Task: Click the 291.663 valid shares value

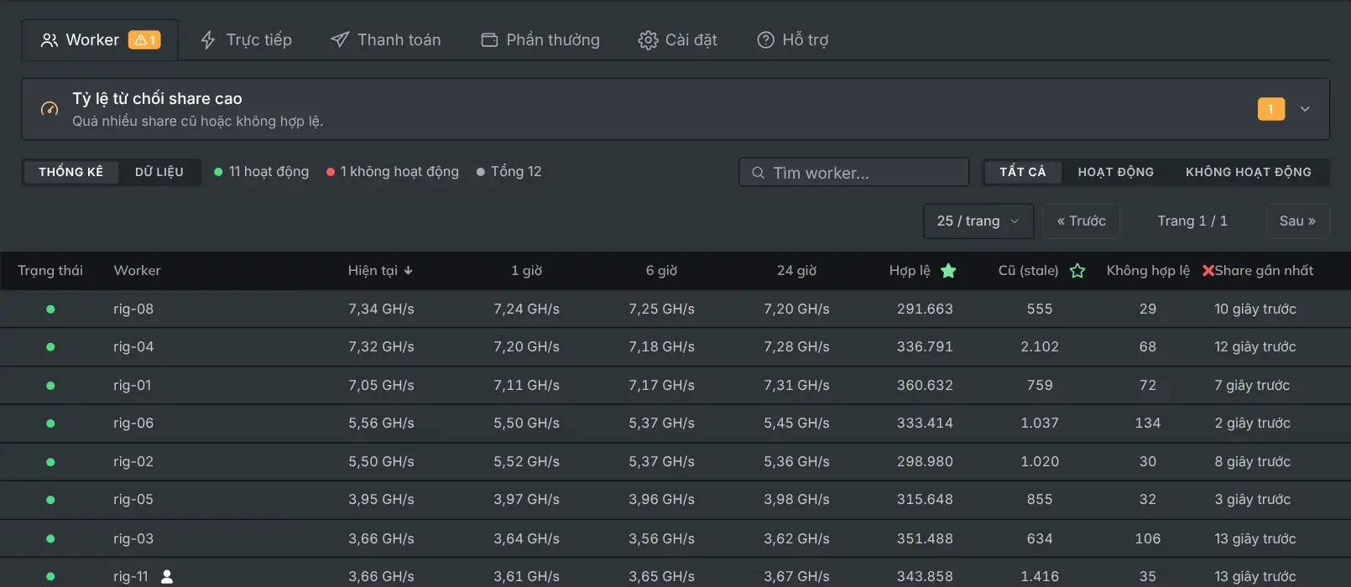Action: 925,309
